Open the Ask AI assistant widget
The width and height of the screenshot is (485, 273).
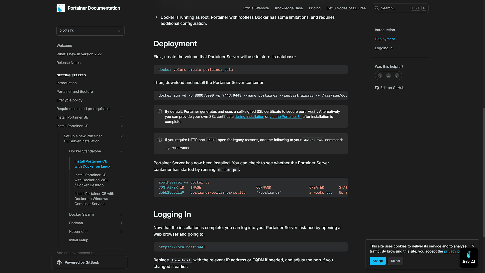coord(469,258)
